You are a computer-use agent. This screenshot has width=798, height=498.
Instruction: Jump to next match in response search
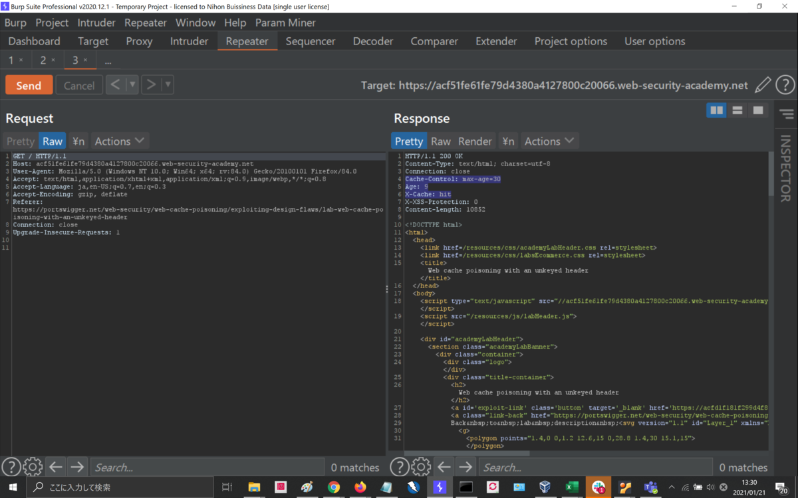coord(465,467)
